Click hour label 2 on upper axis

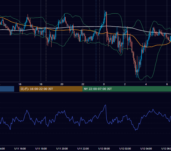[x=125, y=84]
